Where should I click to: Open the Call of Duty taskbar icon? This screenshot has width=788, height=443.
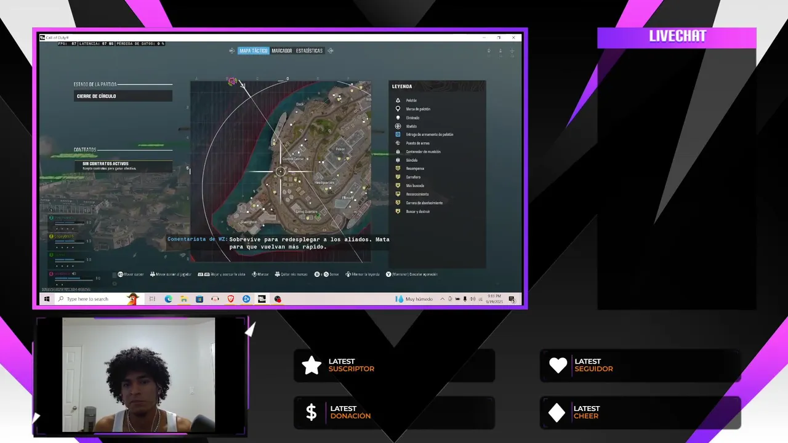click(x=262, y=299)
